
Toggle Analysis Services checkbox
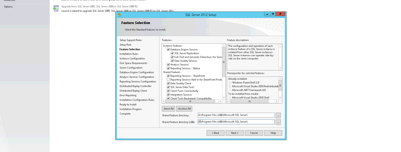(x=168, y=65)
